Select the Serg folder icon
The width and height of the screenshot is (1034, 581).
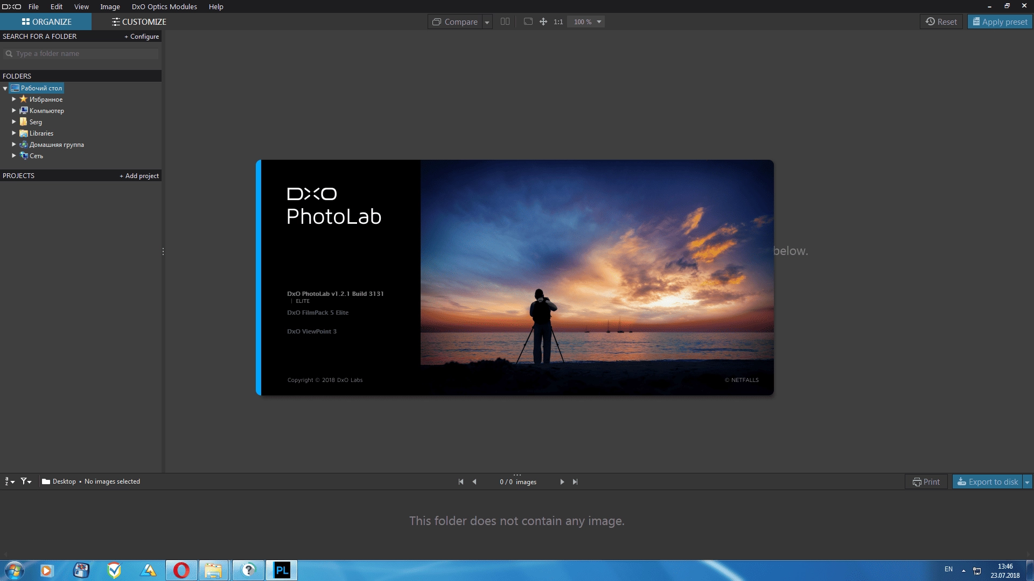(x=24, y=122)
